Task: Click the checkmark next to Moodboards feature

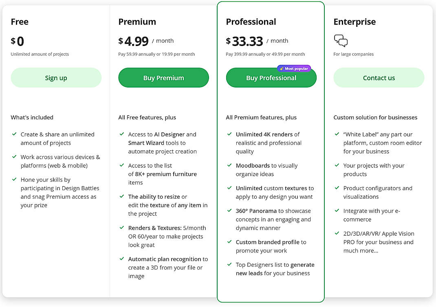Action: [229, 165]
